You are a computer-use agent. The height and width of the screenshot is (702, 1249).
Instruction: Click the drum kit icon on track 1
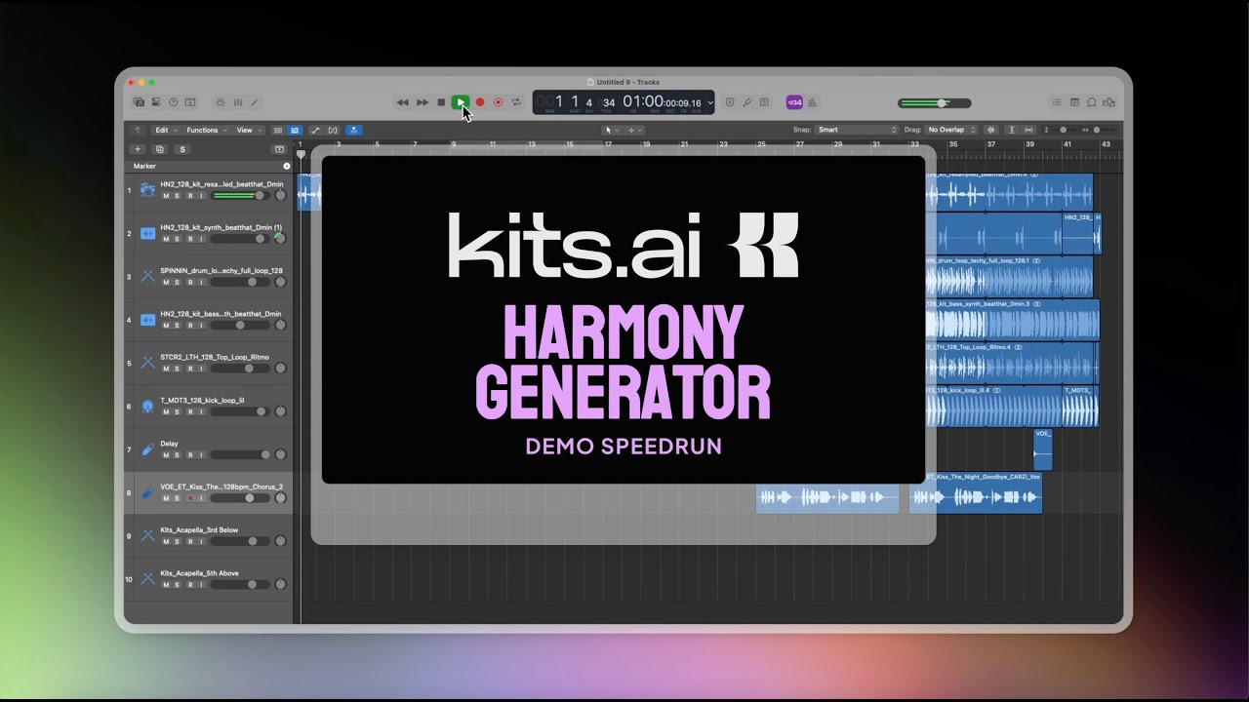click(x=147, y=190)
